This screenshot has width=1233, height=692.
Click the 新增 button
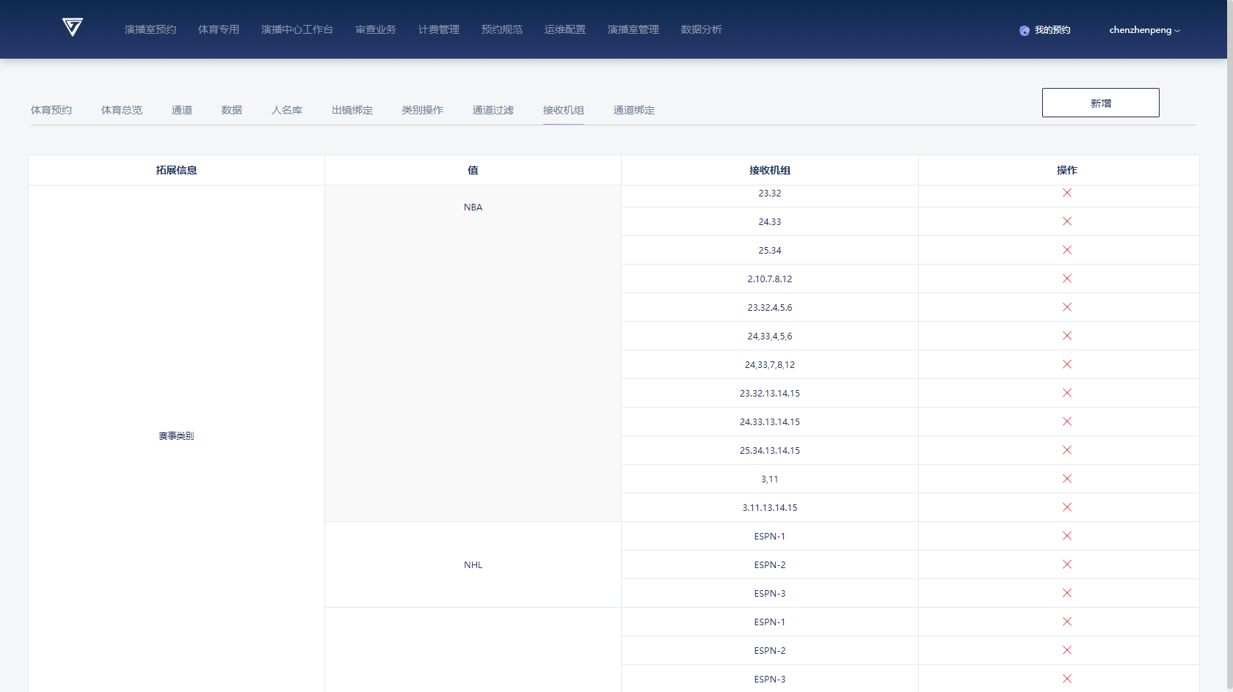tap(1100, 103)
